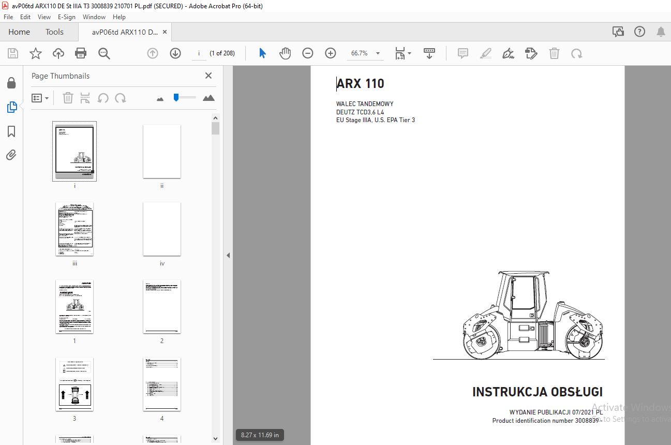Toggle the Page Thumbnails sidebar icon
The height and width of the screenshot is (445, 671).
pyautogui.click(x=11, y=107)
